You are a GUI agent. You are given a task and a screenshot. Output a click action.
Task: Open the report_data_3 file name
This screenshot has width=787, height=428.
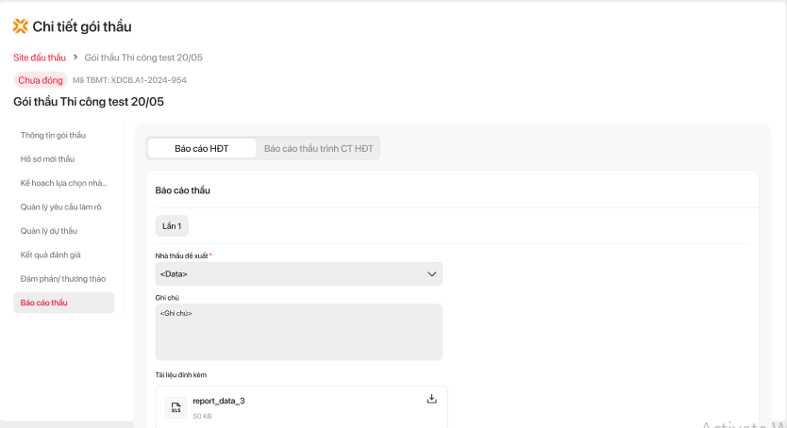(218, 401)
